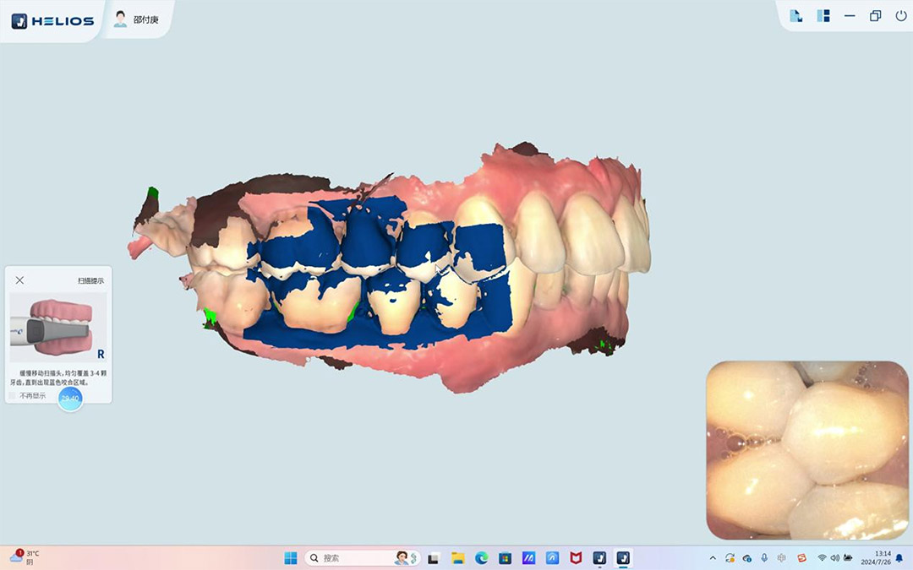The image size is (913, 570).
Task: Open volume control in system tray
Action: [835, 558]
